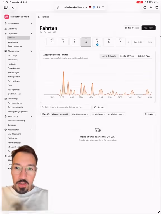
Task: Open Vorplanung in the sidebar
Action: tap(13, 42)
